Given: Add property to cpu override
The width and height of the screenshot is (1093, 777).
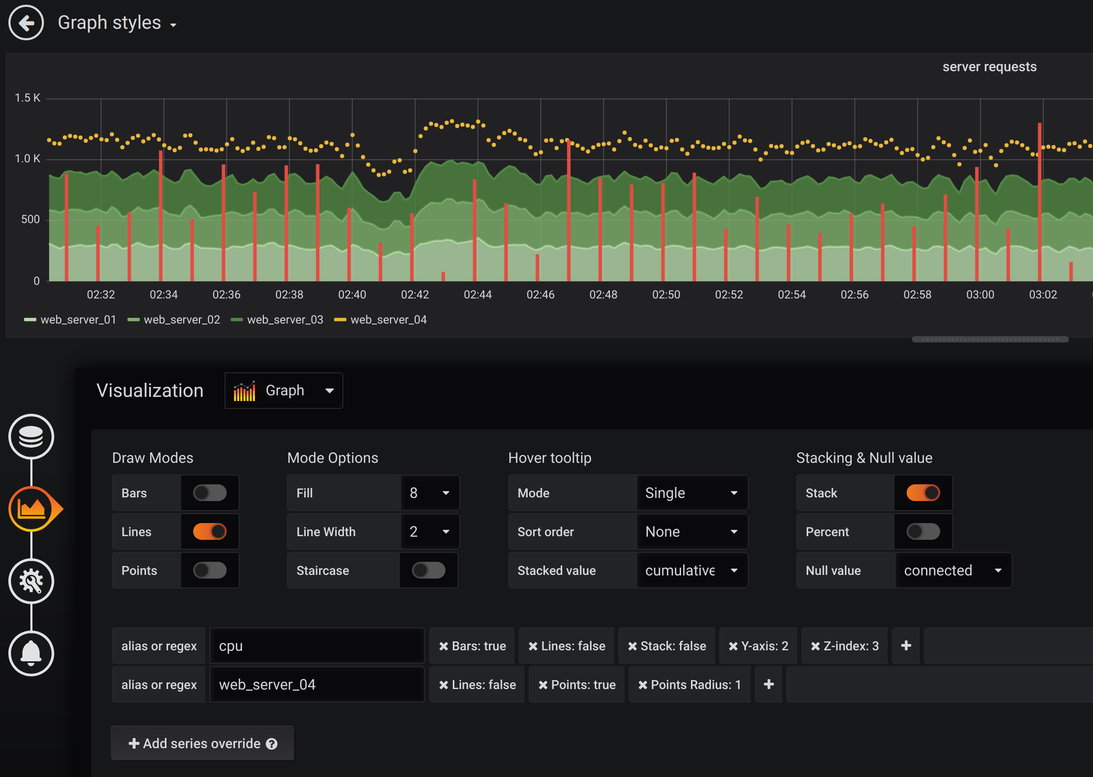Looking at the screenshot, I should coord(906,646).
